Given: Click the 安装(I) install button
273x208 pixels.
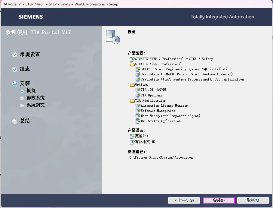Looking at the screenshot, I should click(x=219, y=200).
